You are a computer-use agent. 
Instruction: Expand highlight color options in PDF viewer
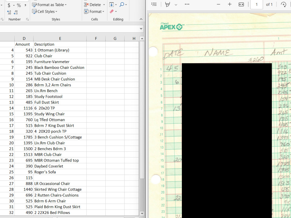tap(176, 5)
